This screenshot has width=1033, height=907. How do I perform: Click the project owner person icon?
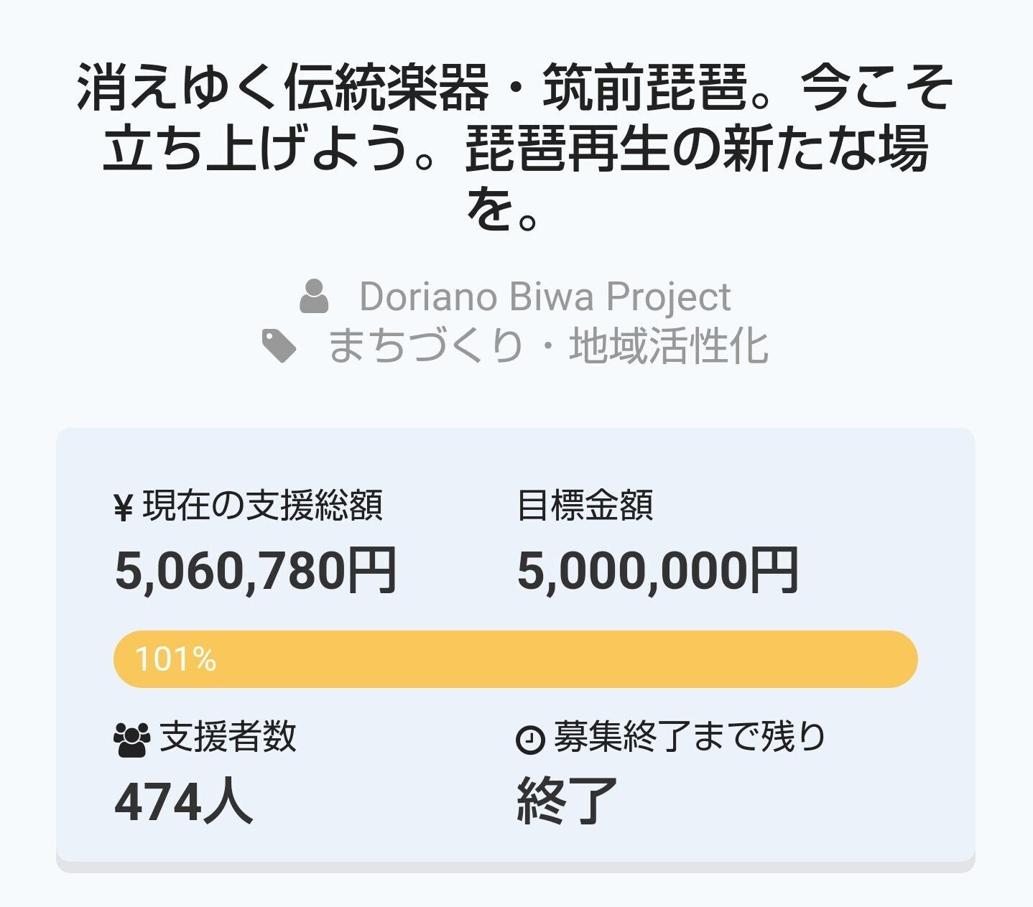(314, 297)
